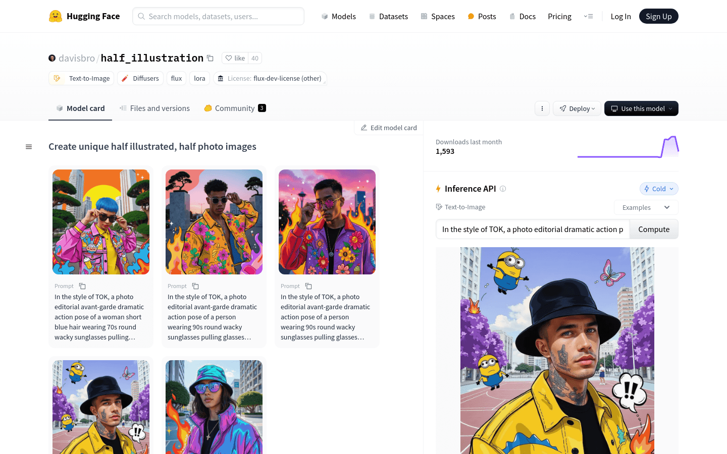Click the Hugging Face logo
The image size is (727, 454).
coord(84,16)
